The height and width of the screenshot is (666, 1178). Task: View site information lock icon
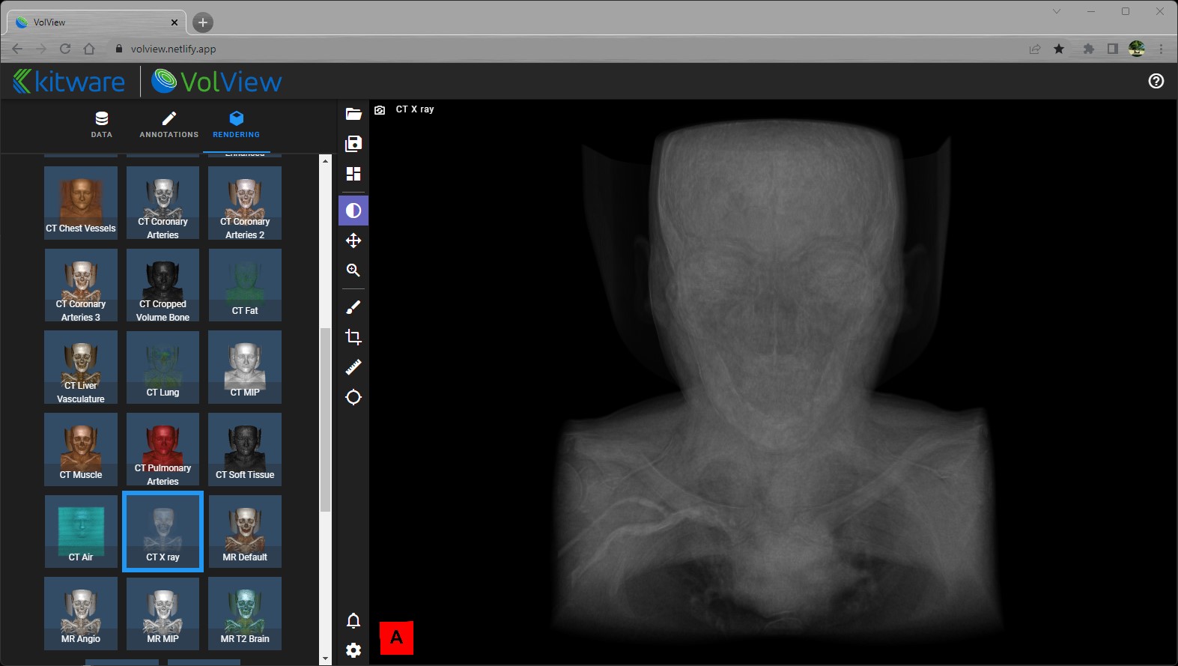[118, 49]
